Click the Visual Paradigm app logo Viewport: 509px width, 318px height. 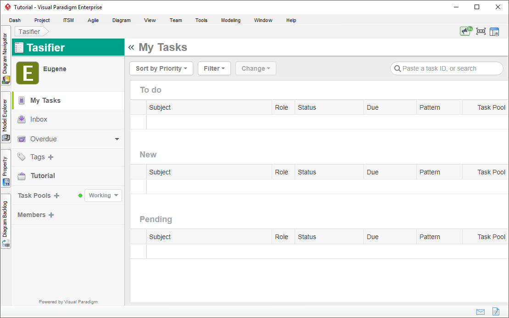coord(8,7)
